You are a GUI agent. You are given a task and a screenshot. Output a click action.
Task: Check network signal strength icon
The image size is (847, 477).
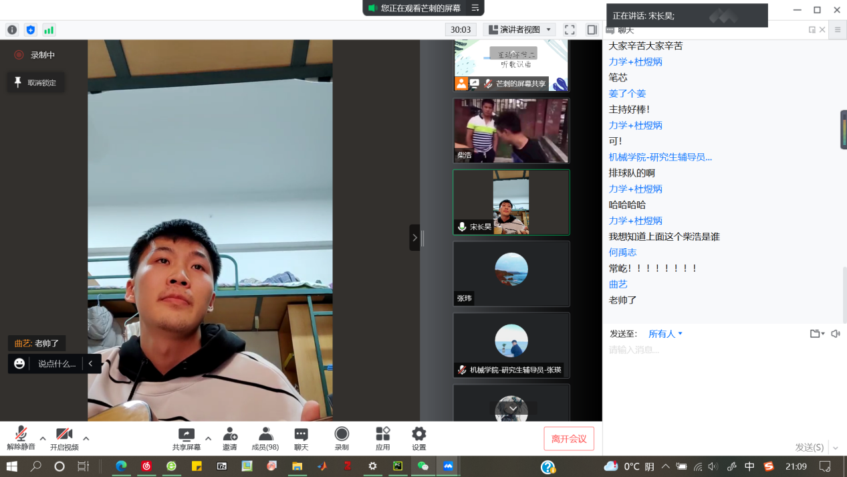click(x=49, y=30)
